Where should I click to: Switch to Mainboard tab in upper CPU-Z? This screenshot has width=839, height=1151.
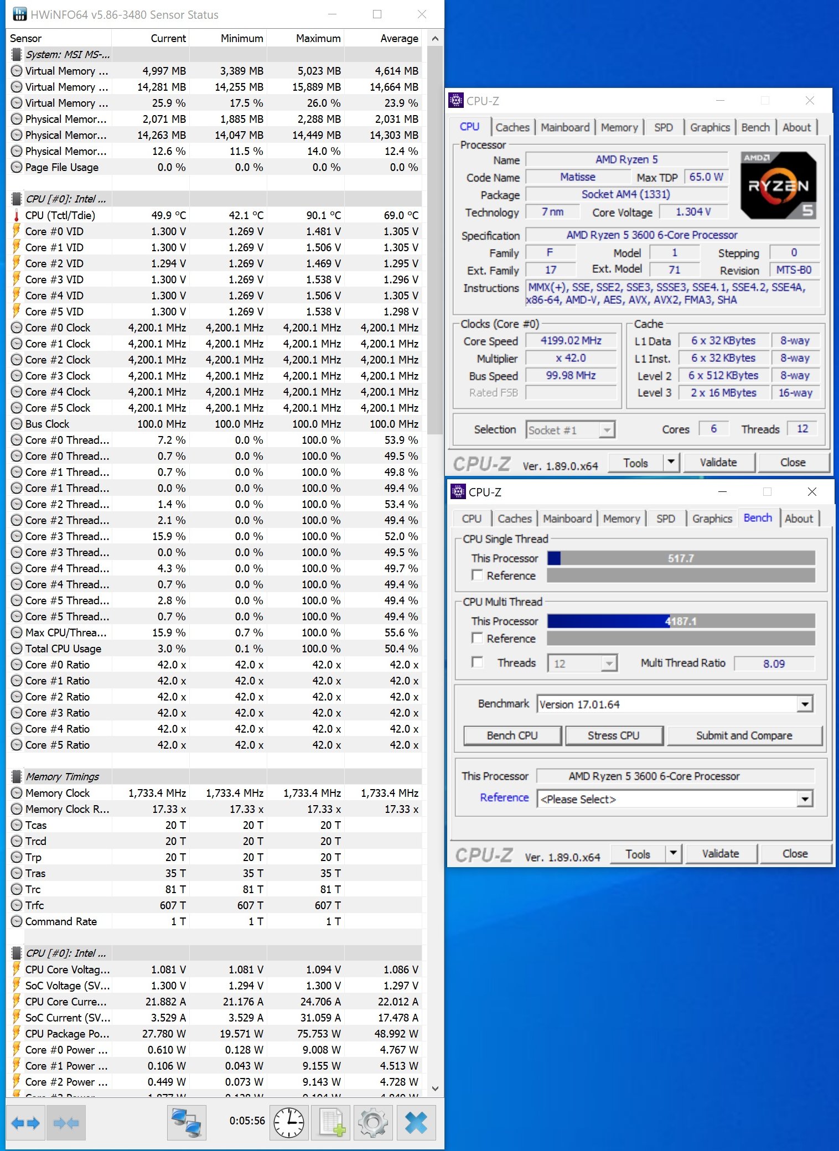click(x=565, y=127)
